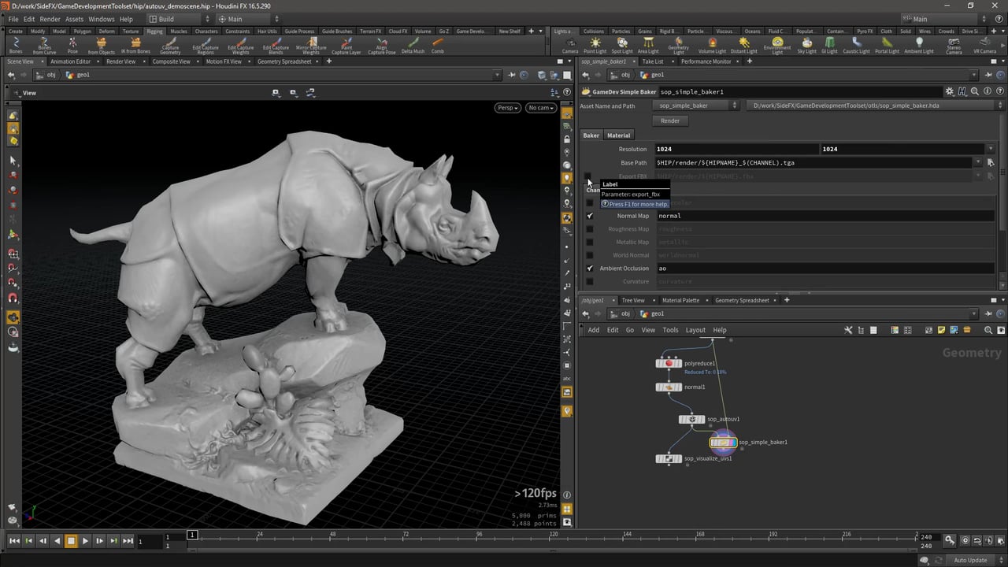Add a Portal Light
This screenshot has height=567, width=1008.
(887, 45)
